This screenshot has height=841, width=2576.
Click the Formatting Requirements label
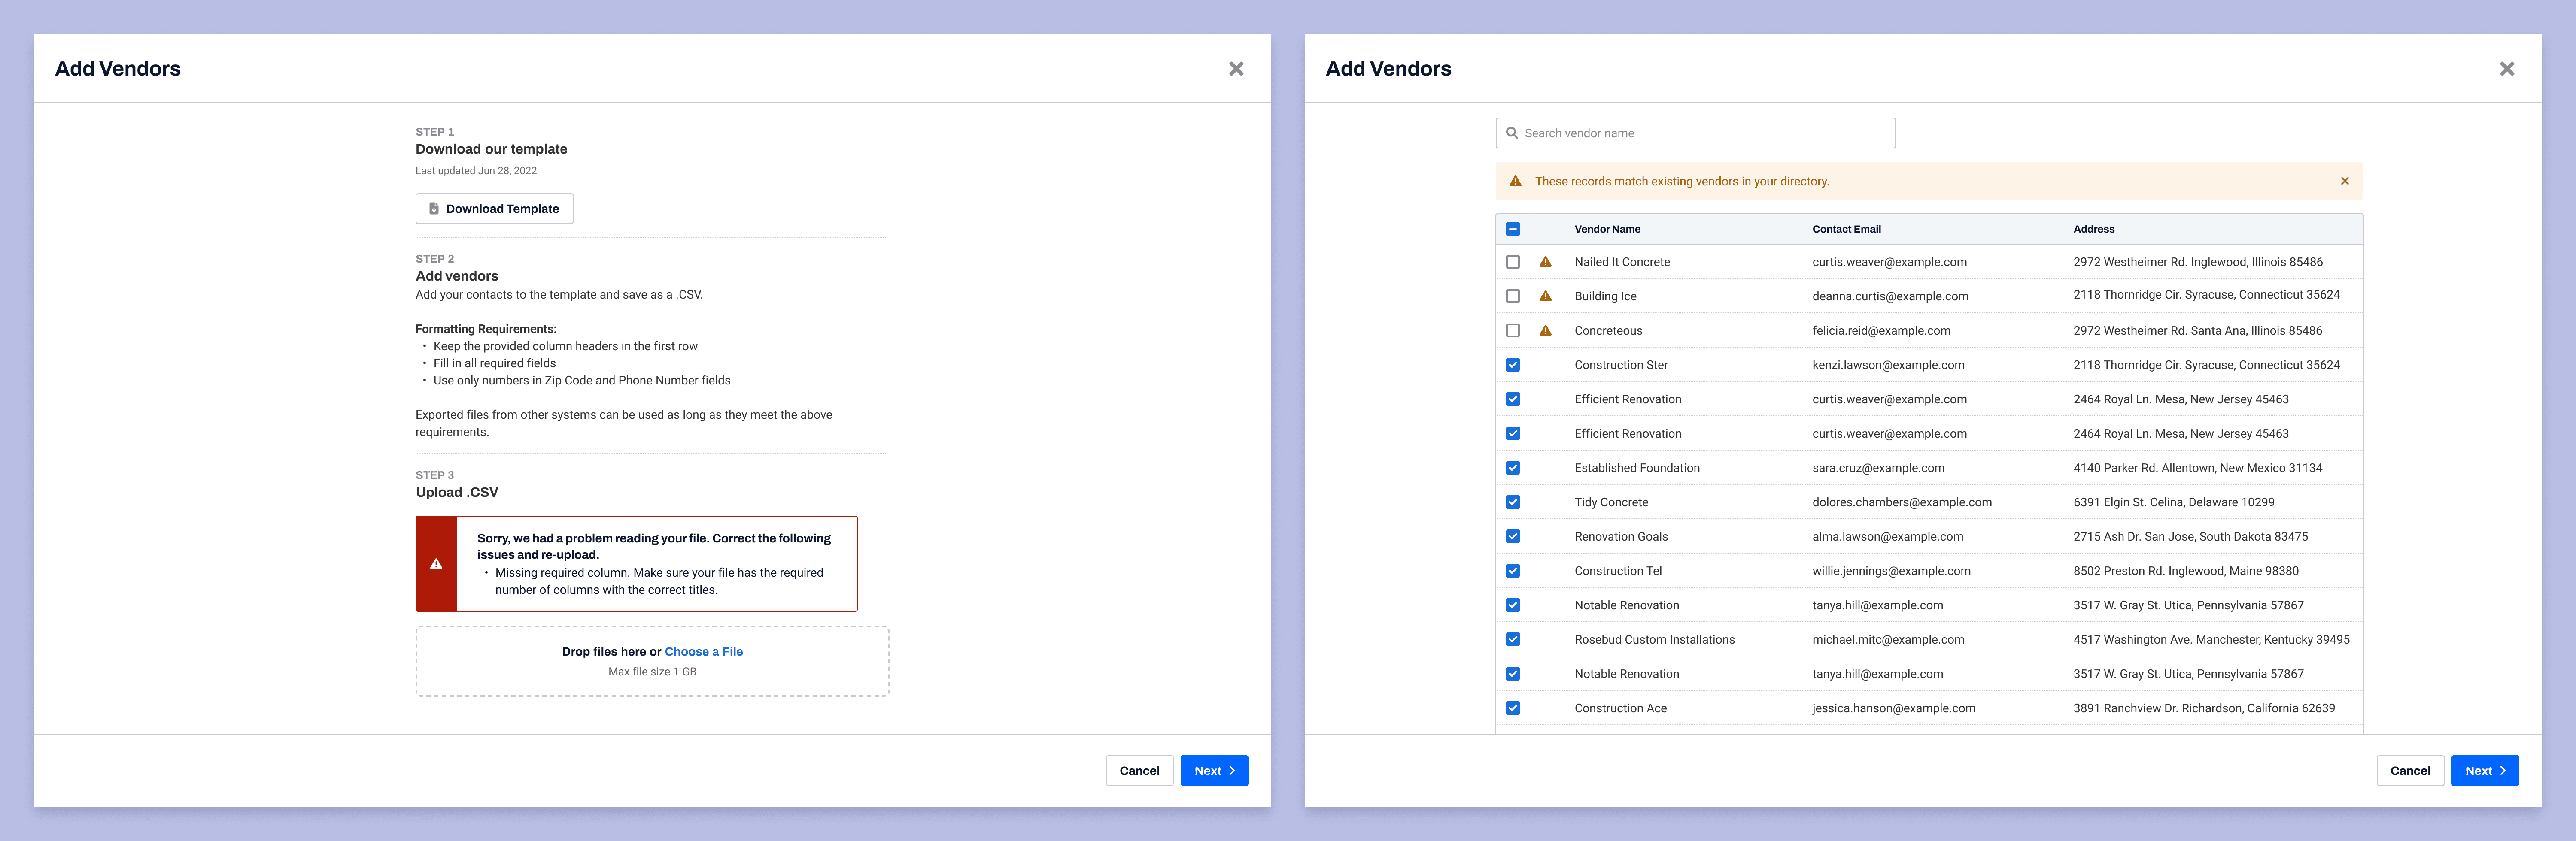[x=486, y=329]
